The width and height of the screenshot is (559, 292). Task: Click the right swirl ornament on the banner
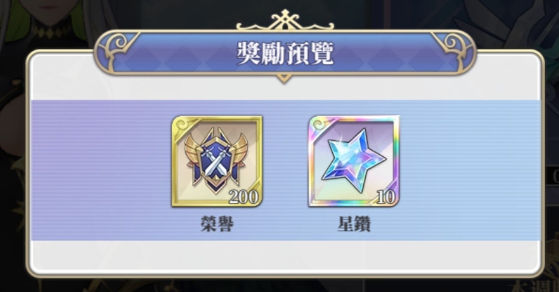point(454,46)
